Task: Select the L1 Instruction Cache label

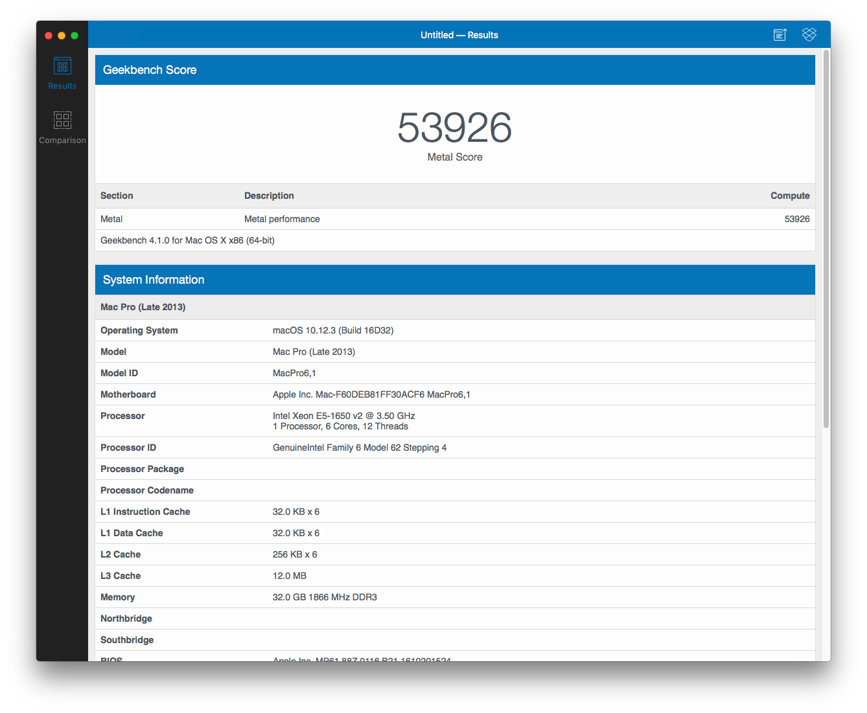Action: [x=145, y=512]
